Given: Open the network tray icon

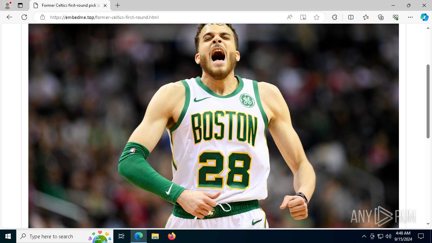Looking at the screenshot, I should coord(380,236).
